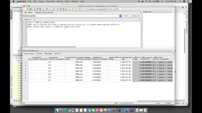Image resolution: width=202 pixels, height=113 pixels.
Task: Open Event Log in IntelliJ status bar
Action: tap(180, 101)
